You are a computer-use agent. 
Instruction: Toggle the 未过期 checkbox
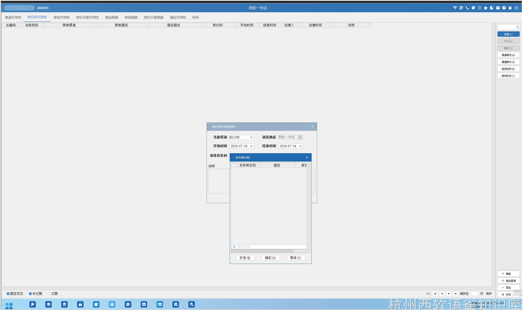pyautogui.click(x=30, y=294)
